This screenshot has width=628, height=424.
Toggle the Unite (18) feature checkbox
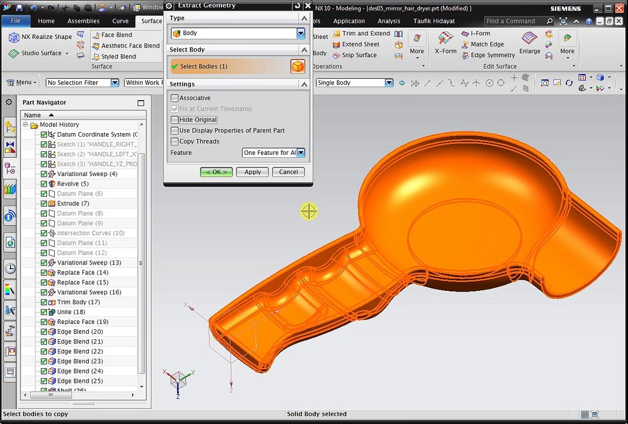(x=44, y=312)
